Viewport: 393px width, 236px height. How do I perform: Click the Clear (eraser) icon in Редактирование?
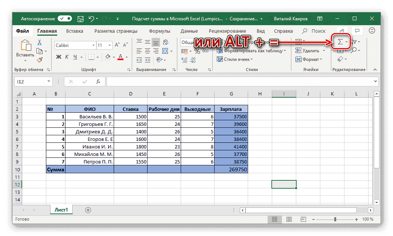pos(341,59)
